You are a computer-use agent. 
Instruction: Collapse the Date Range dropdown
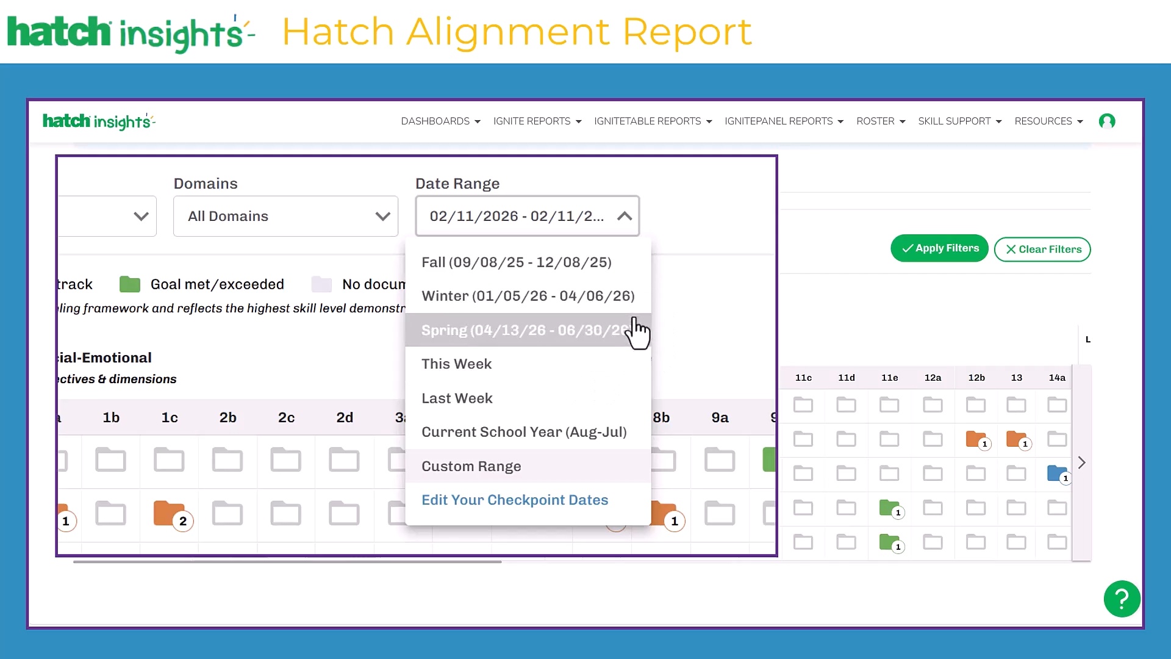coord(527,216)
